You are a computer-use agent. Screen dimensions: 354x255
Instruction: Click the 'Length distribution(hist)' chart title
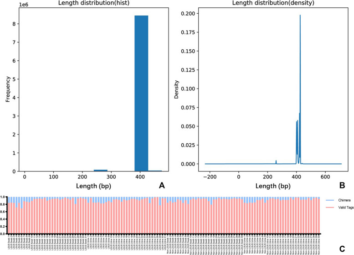tap(94, 3)
